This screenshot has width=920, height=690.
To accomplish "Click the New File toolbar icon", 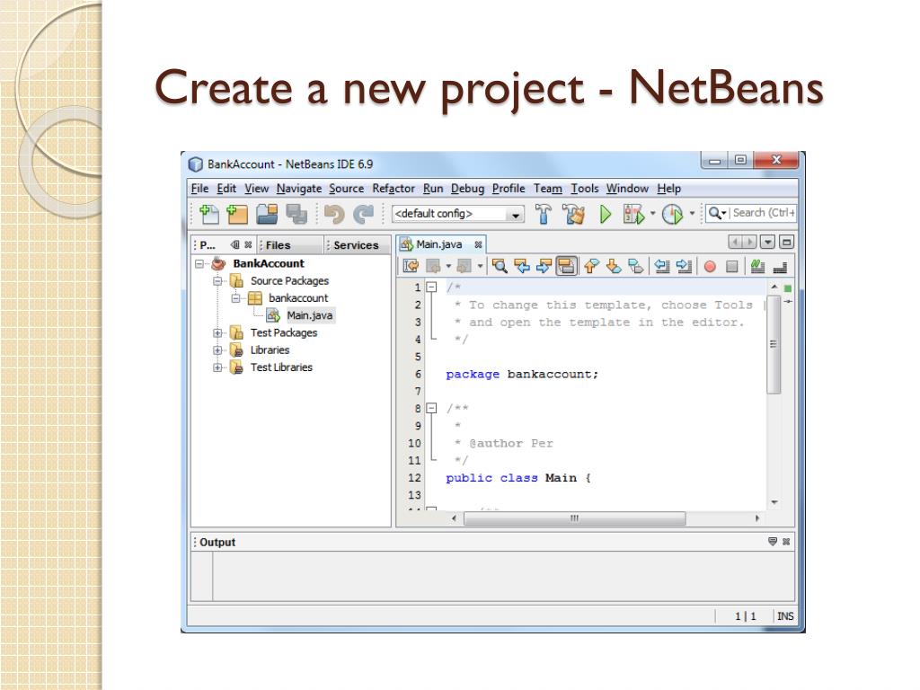I will pos(208,214).
